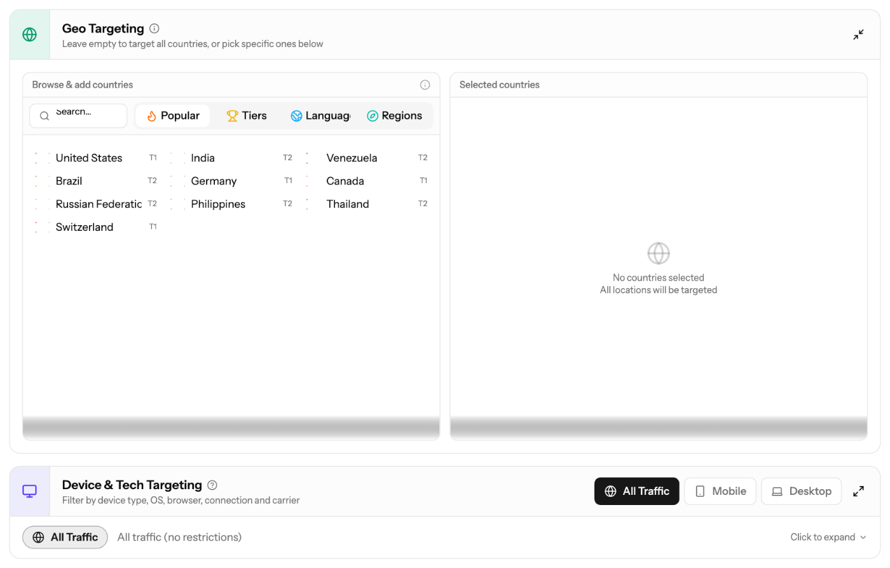This screenshot has width=890, height=568.
Task: Add United States to selected countries
Action: tap(96, 158)
